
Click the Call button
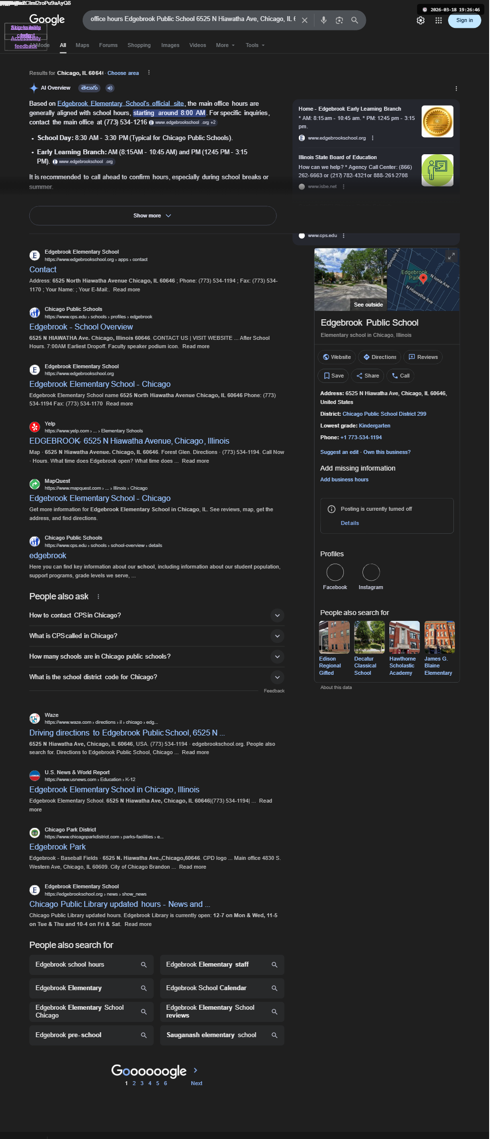[401, 376]
